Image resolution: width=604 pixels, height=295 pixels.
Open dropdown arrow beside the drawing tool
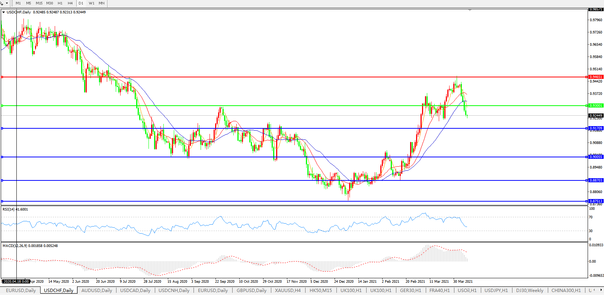7,3
